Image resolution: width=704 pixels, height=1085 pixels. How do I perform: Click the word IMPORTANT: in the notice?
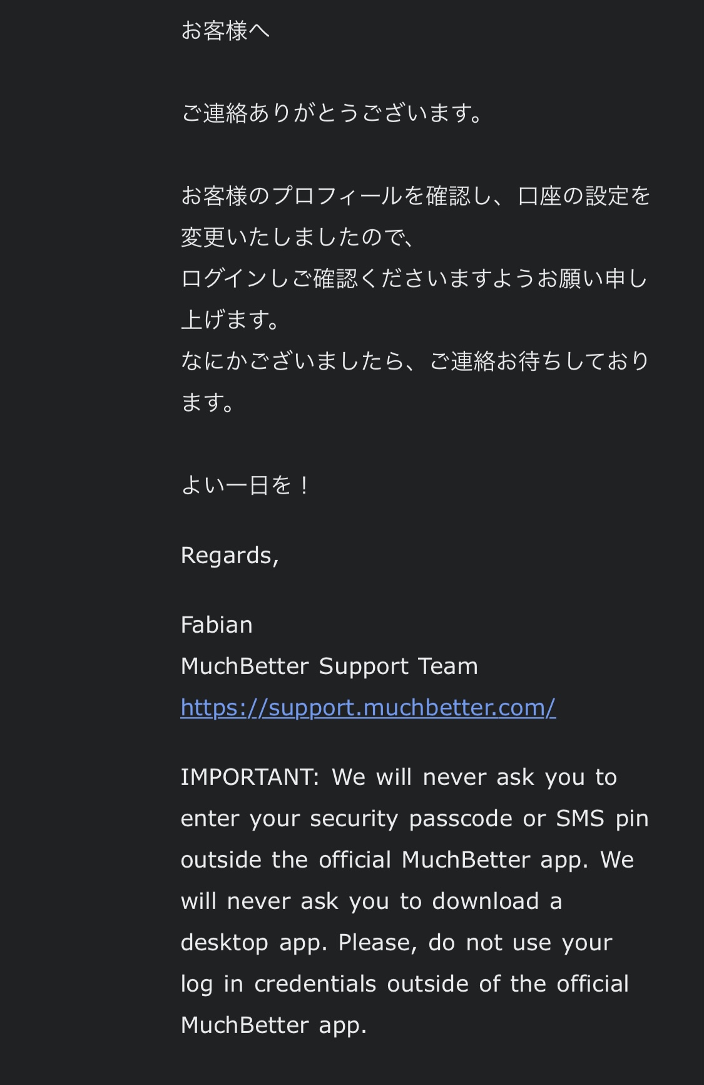(250, 777)
